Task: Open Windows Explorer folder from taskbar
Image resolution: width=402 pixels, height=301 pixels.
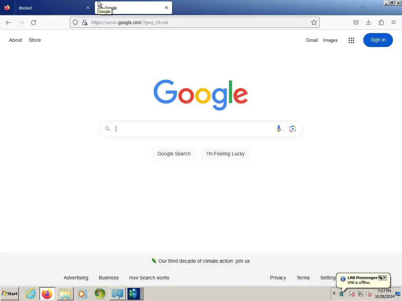Action: (x=65, y=294)
